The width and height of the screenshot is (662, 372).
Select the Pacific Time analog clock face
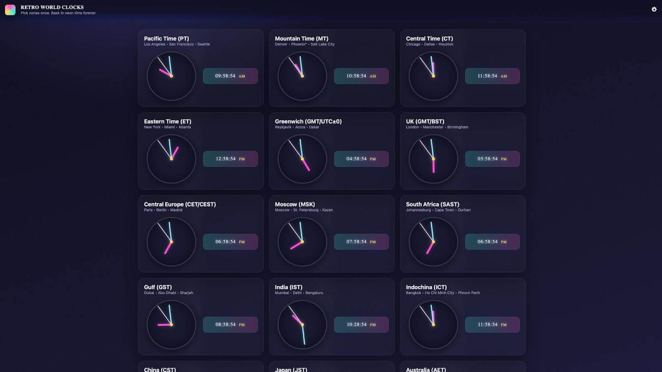171,76
